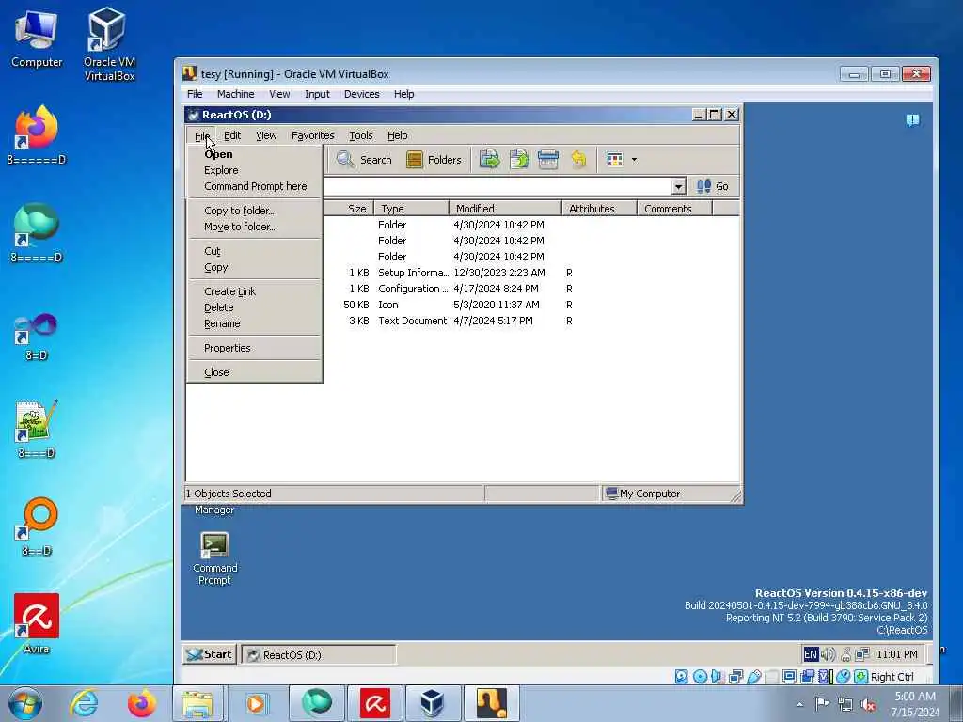Open the Input menu in VirtualBox
Image resolution: width=963 pixels, height=722 pixels.
click(x=317, y=94)
